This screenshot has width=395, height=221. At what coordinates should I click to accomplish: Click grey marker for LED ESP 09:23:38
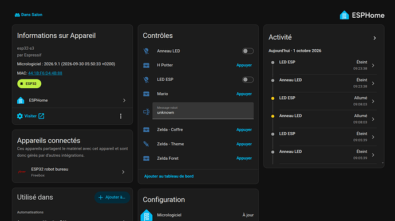point(272,62)
